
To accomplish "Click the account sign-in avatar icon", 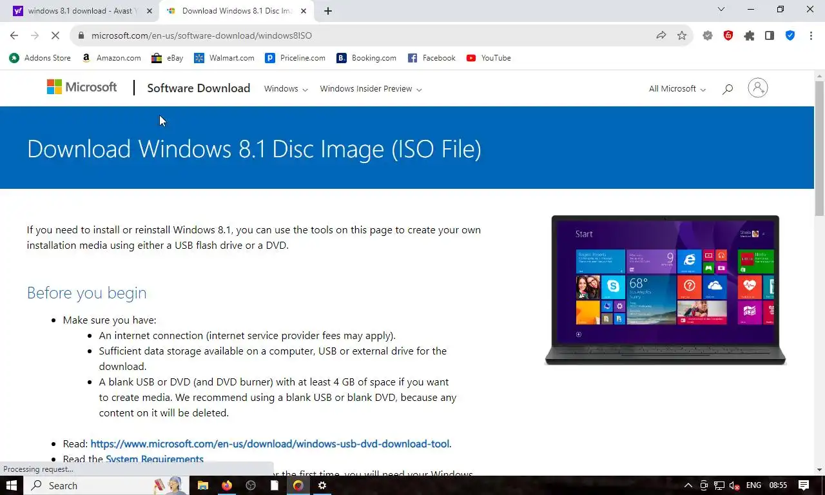I will point(758,88).
